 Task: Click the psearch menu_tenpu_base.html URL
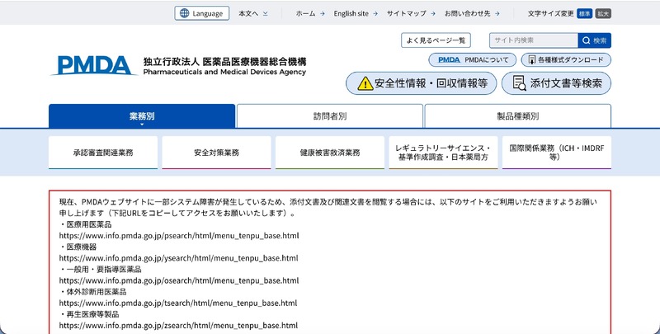(x=179, y=236)
